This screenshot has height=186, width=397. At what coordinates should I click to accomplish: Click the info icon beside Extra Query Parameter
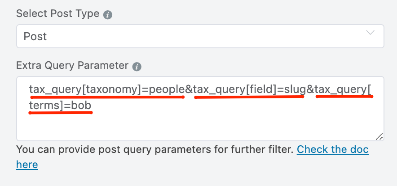[137, 67]
